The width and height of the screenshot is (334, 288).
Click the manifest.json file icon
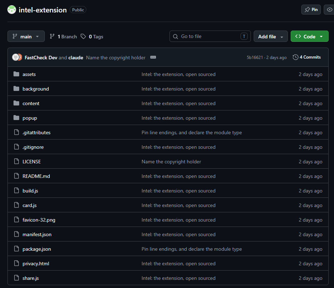16,234
